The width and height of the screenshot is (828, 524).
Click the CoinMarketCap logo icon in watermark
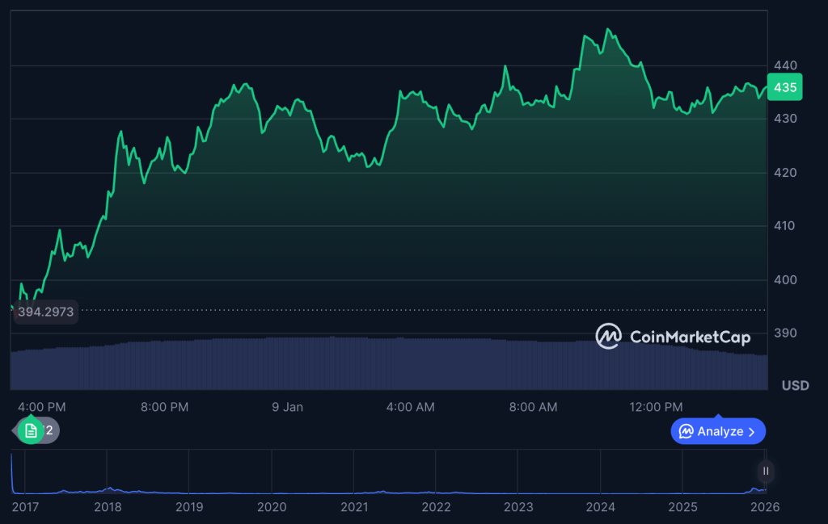[x=608, y=337]
